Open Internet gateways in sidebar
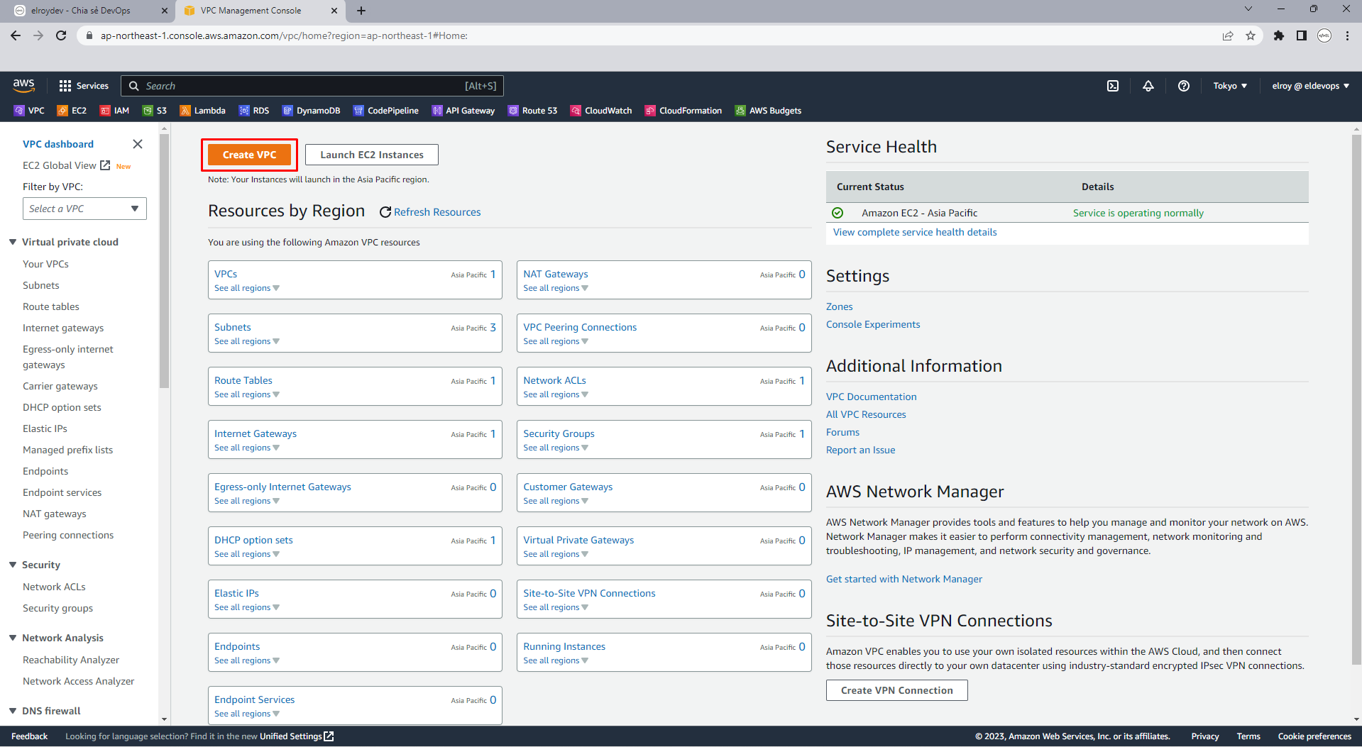 pyautogui.click(x=63, y=328)
